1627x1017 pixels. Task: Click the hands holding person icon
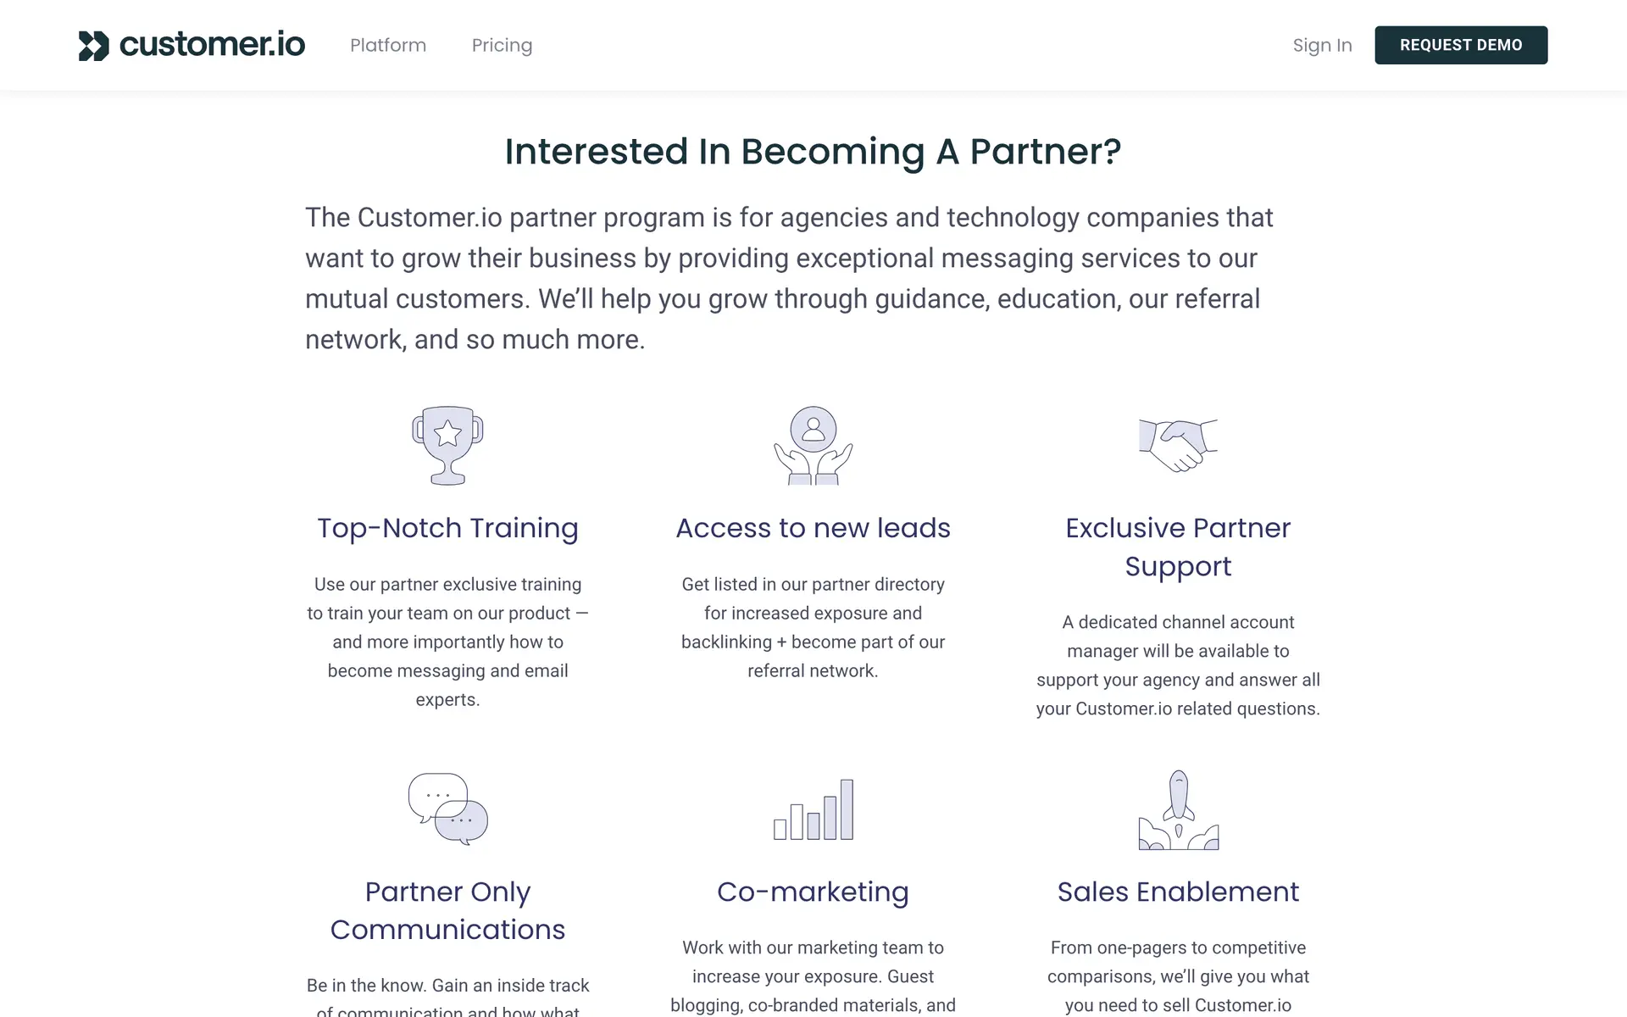pos(813,445)
